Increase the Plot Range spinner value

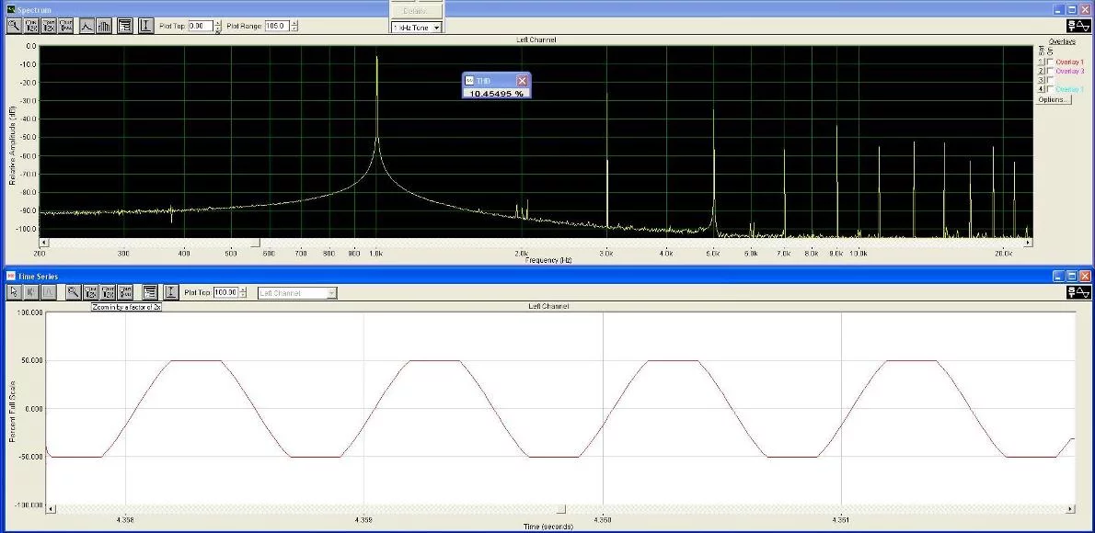[x=294, y=23]
